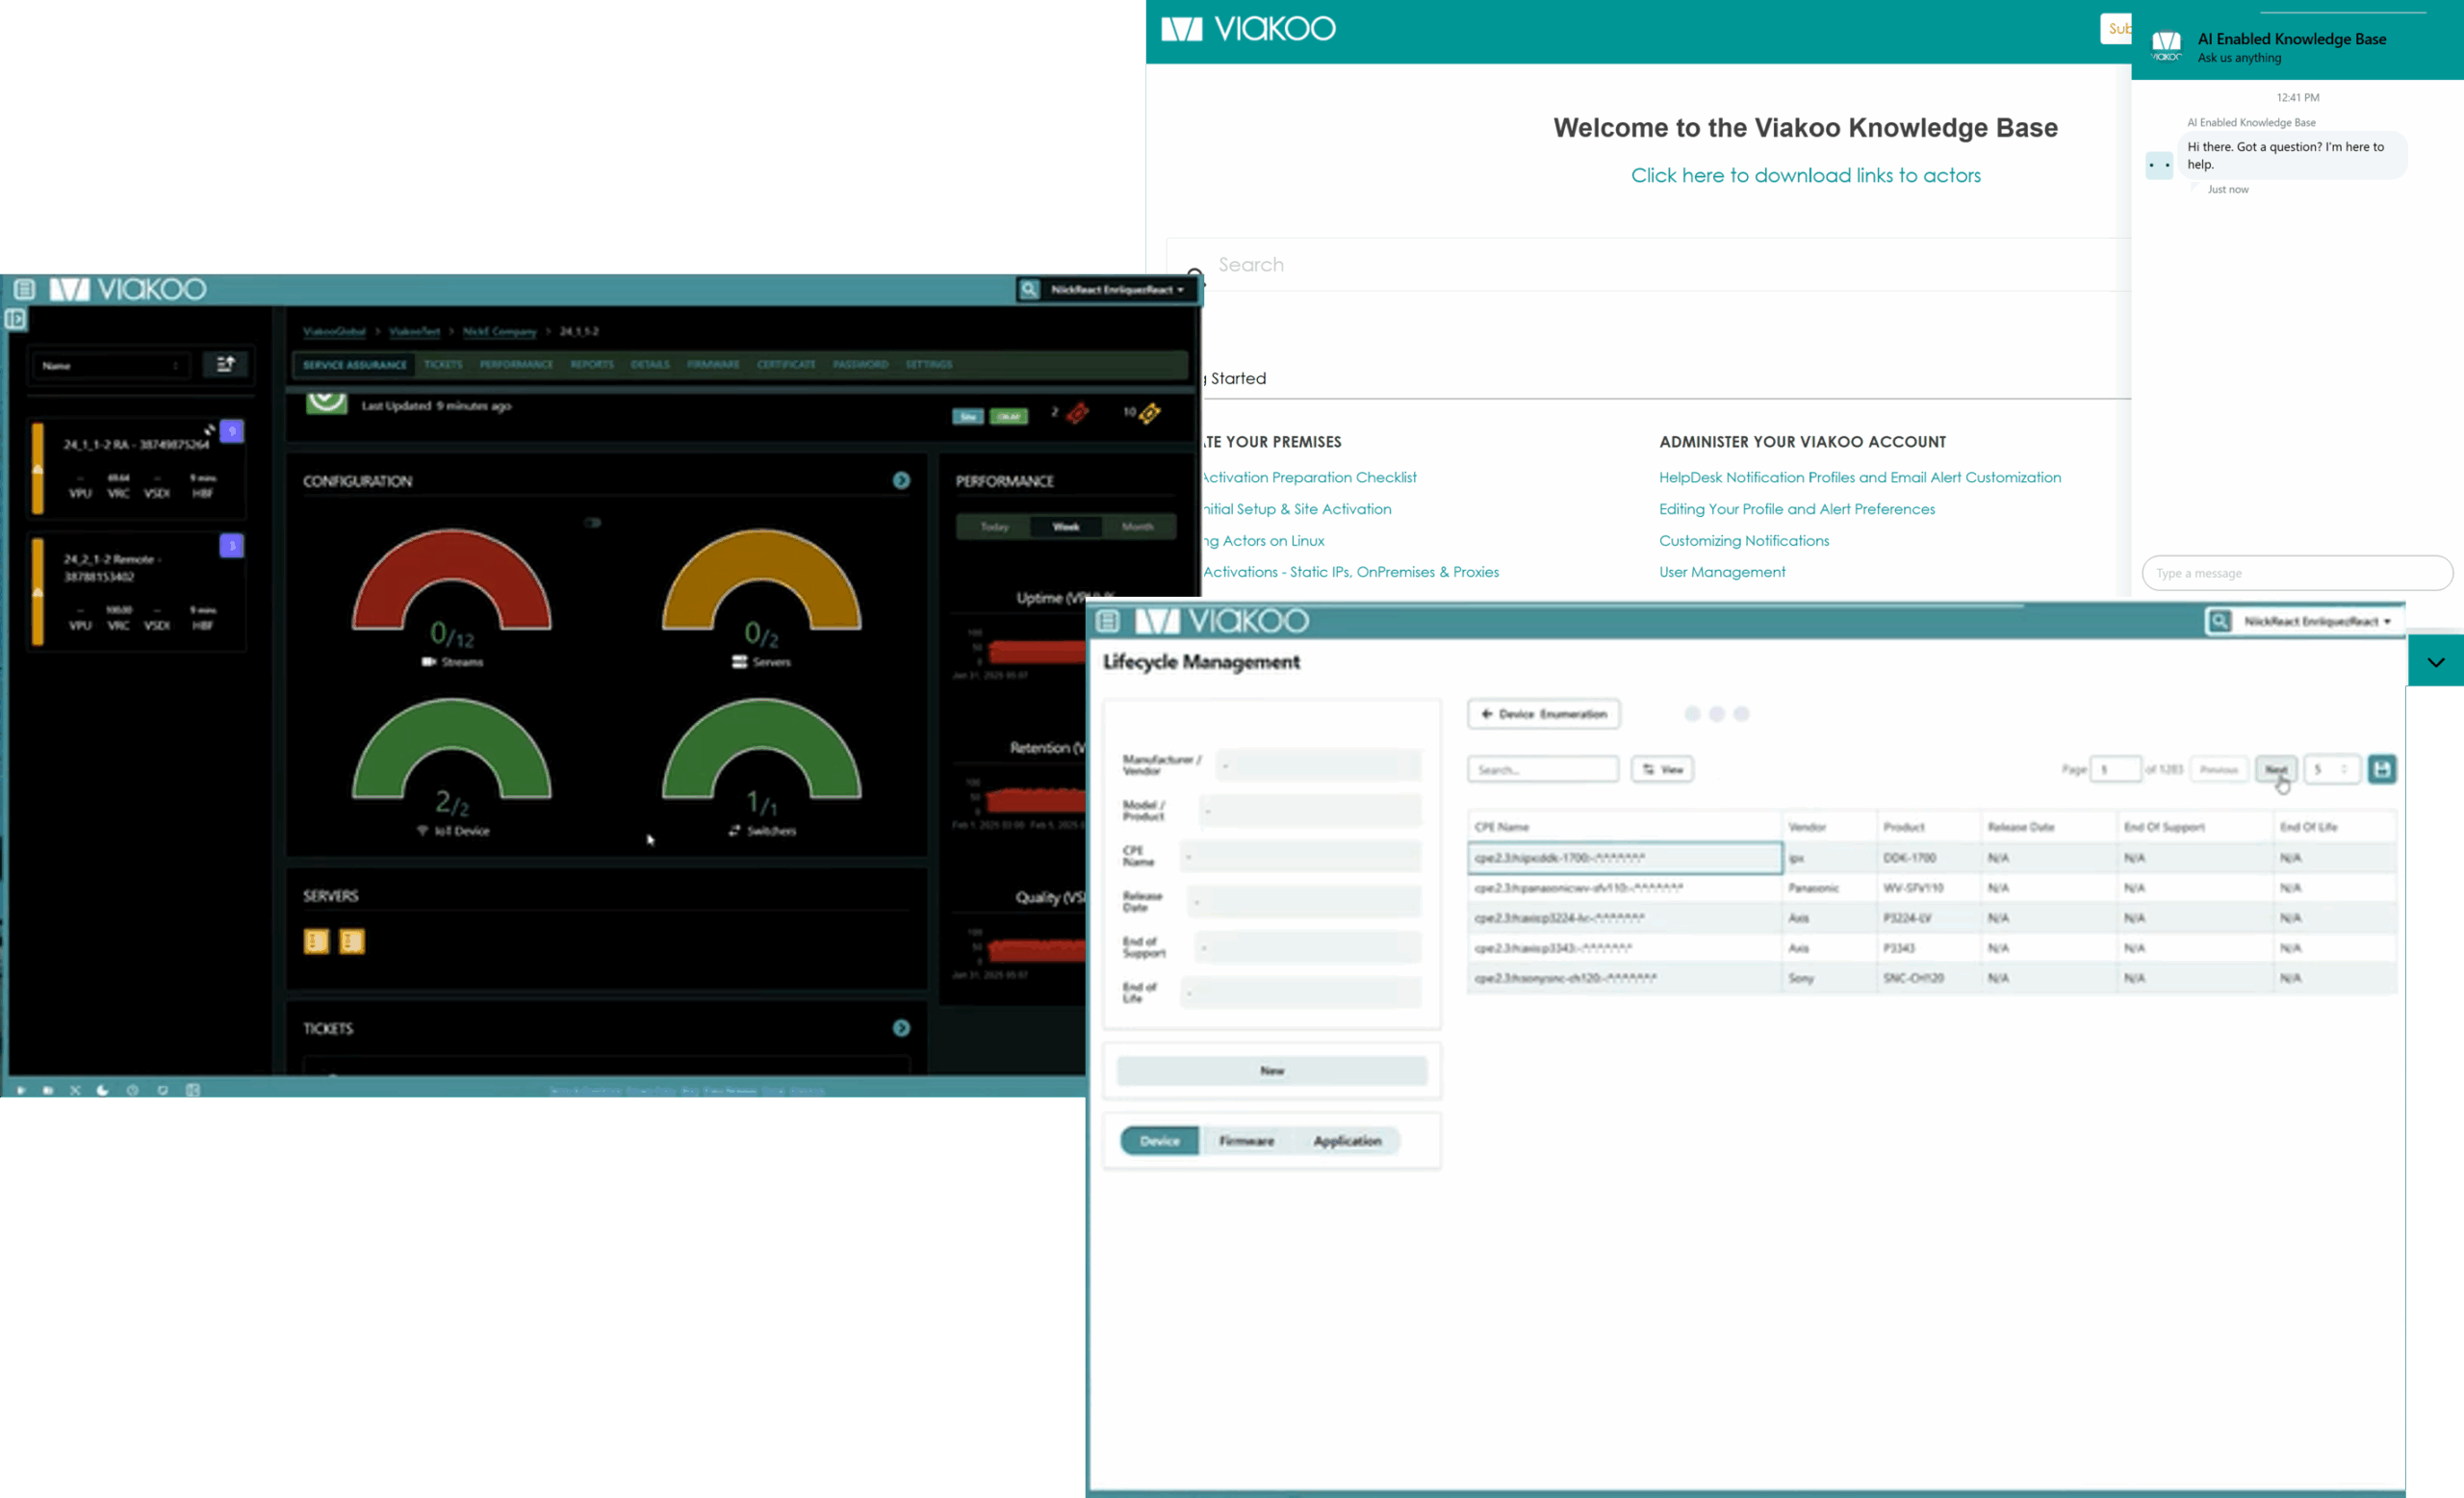2464x1498 pixels.
Task: Click the save icon in Lifecycle Management
Action: 2381,769
